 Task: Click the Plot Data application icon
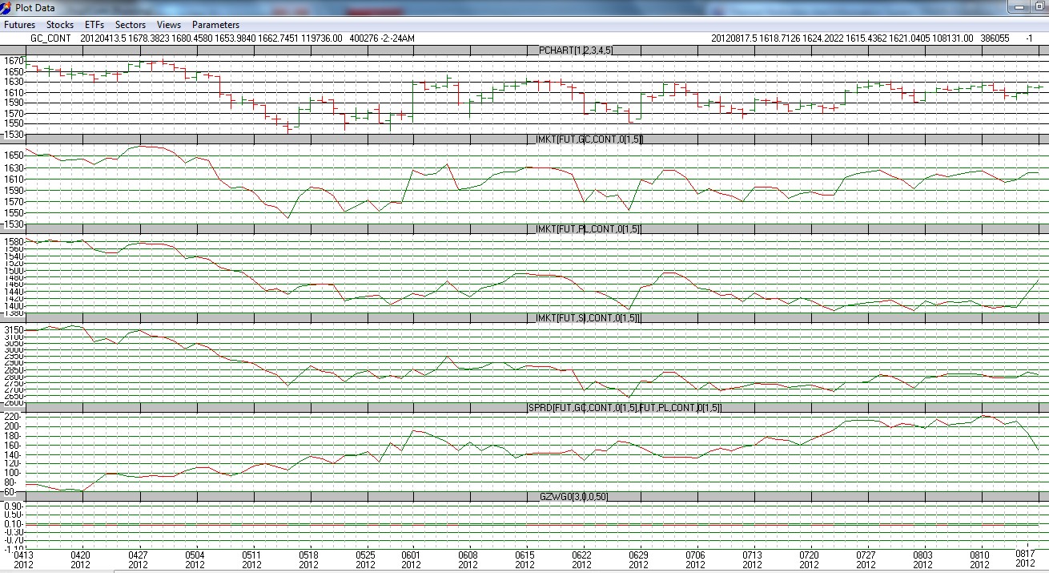tap(7, 7)
